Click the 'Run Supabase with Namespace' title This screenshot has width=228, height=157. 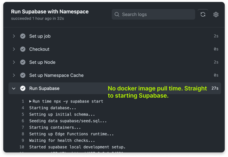(x=50, y=11)
